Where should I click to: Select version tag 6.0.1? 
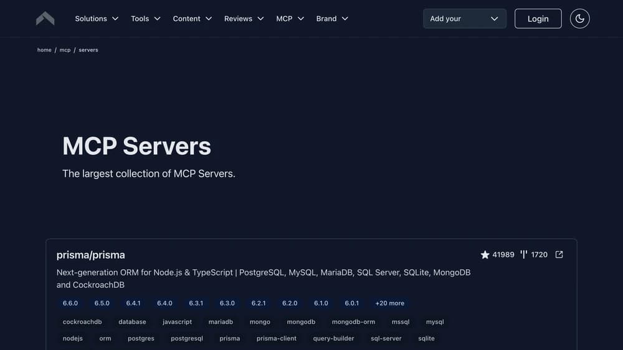pos(351,303)
